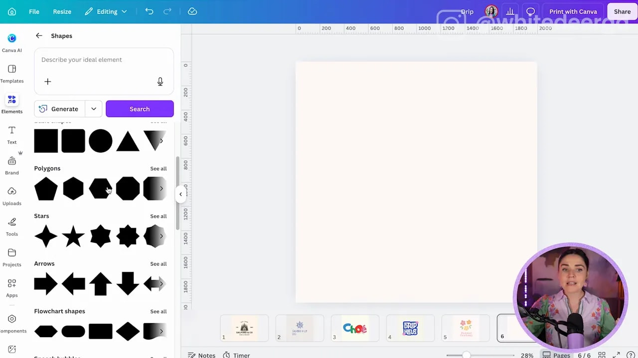Show more Arrows with the chevron
Viewport: 638px width, 358px height.
[x=161, y=284]
